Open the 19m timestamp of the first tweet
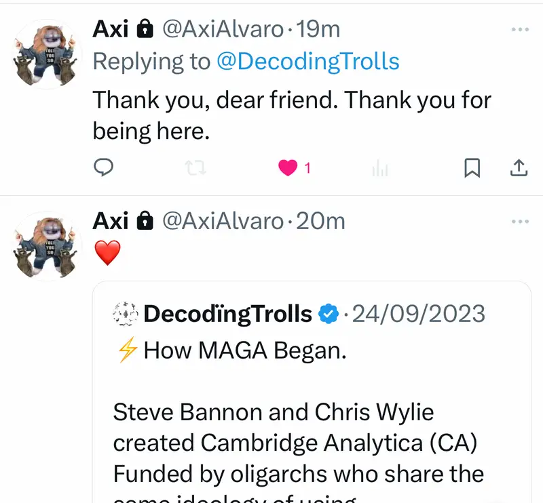Image resolution: width=543 pixels, height=503 pixels. click(318, 29)
